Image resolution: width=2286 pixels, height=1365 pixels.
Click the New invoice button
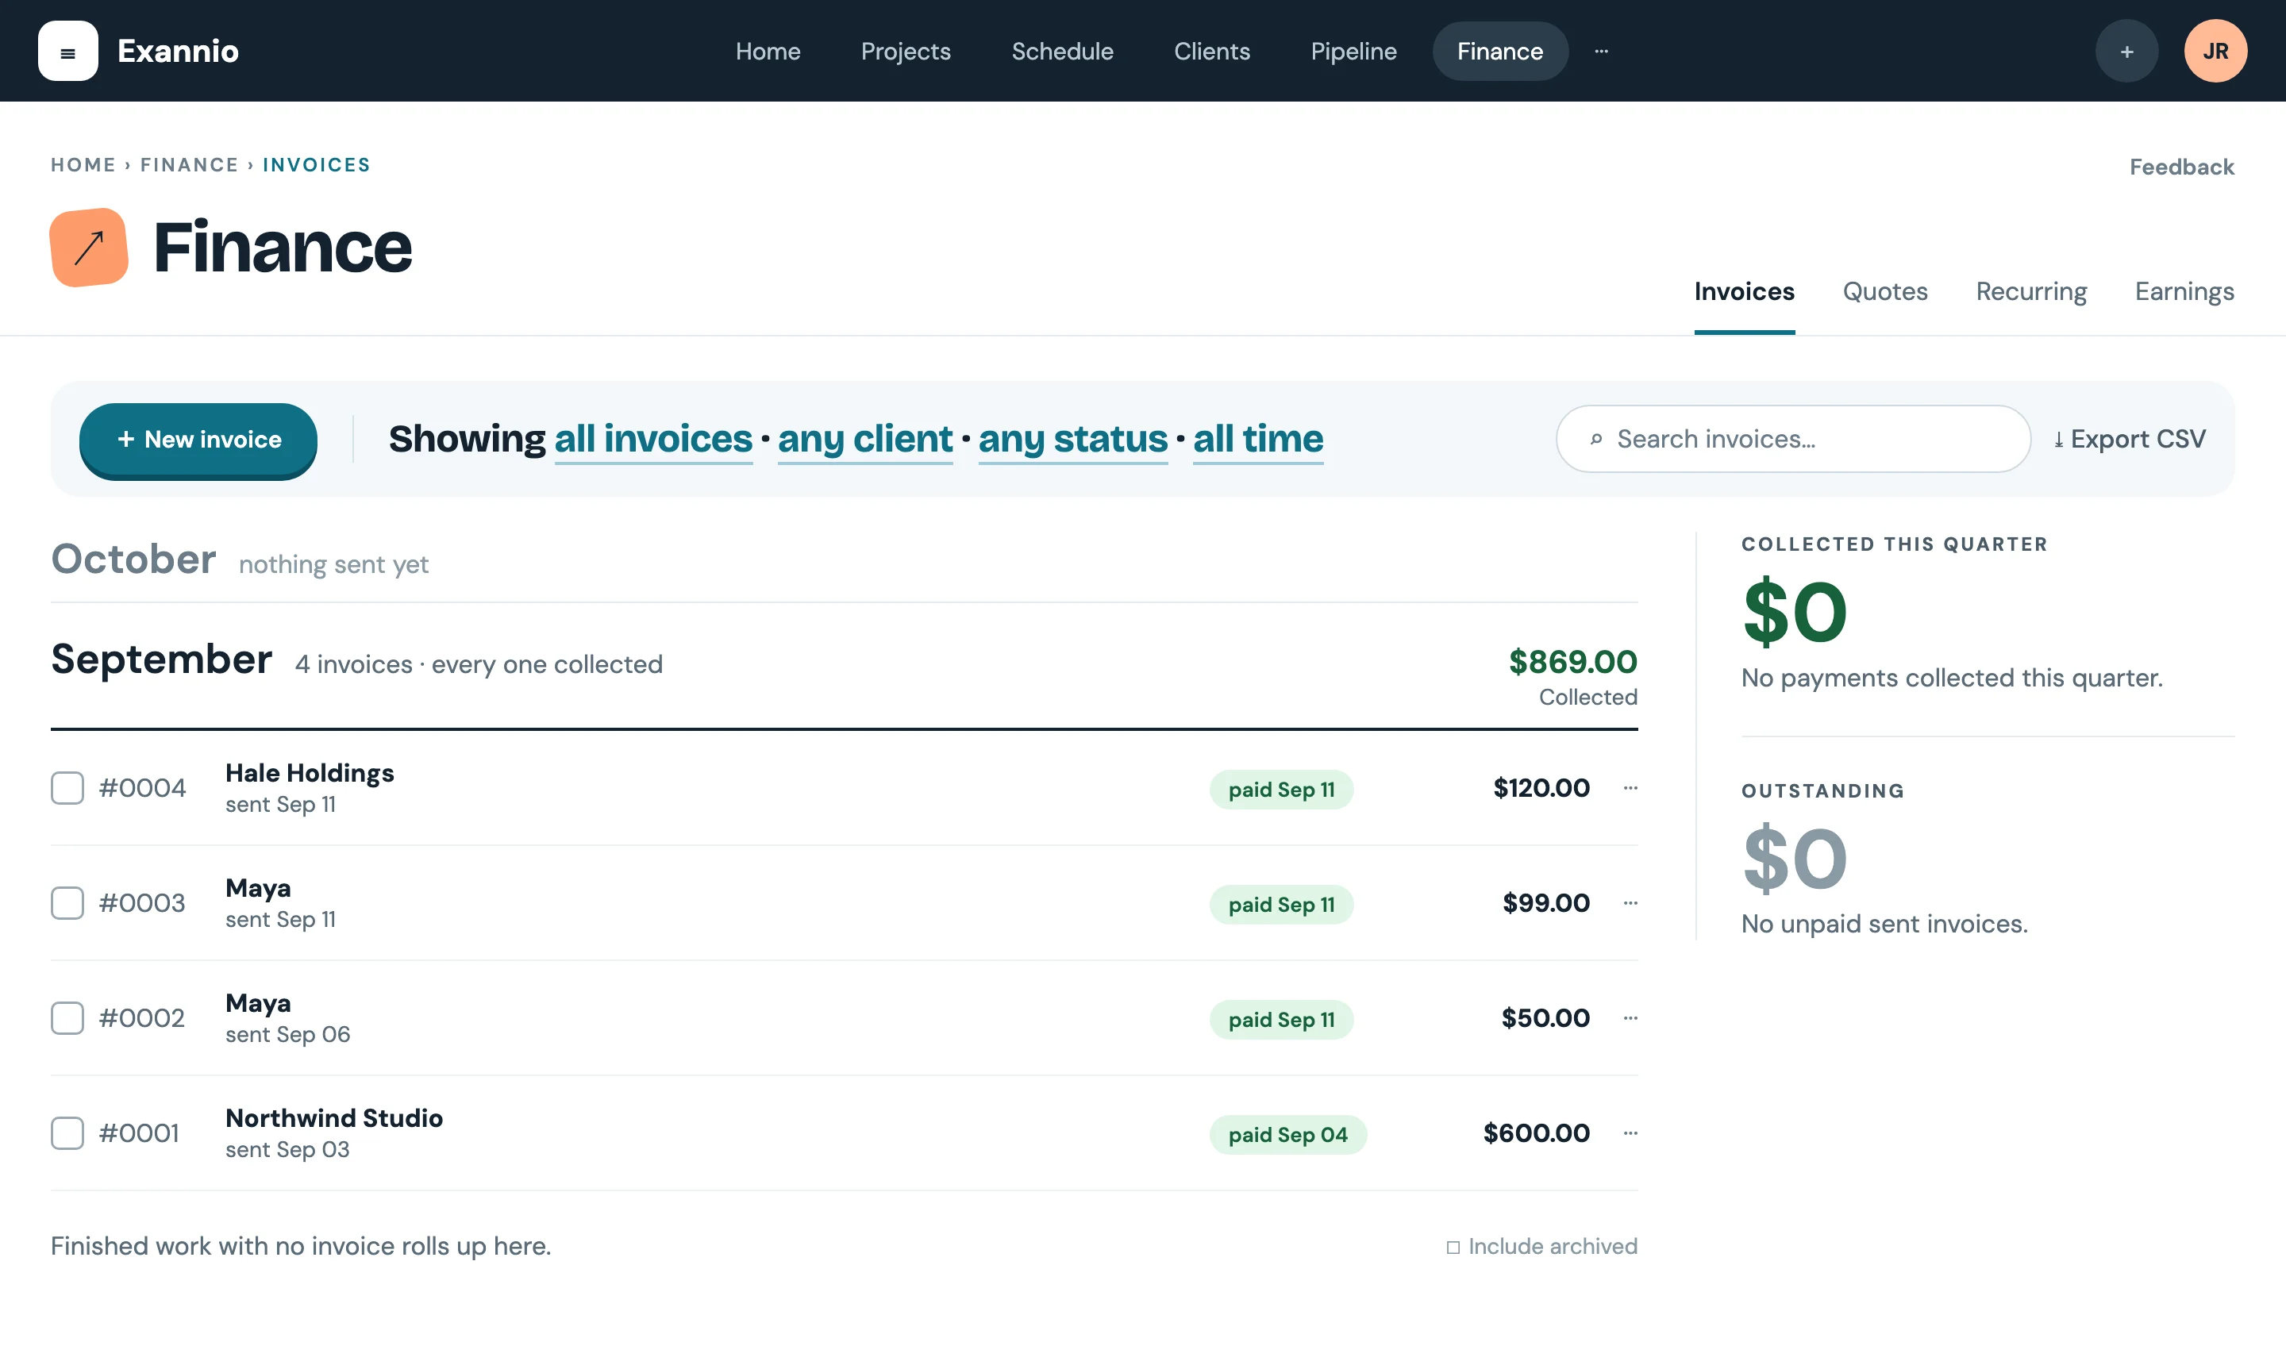tap(198, 440)
